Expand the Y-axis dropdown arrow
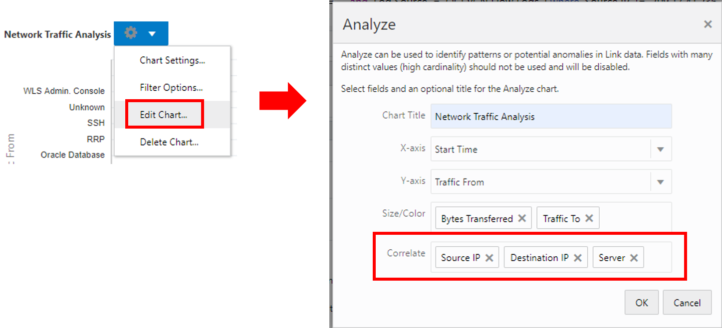 tap(661, 182)
